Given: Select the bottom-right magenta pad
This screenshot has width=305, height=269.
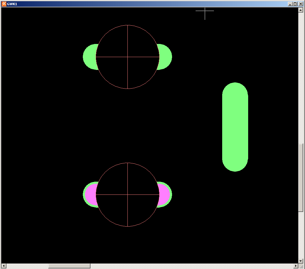Looking at the screenshot, I should pos(164,194).
